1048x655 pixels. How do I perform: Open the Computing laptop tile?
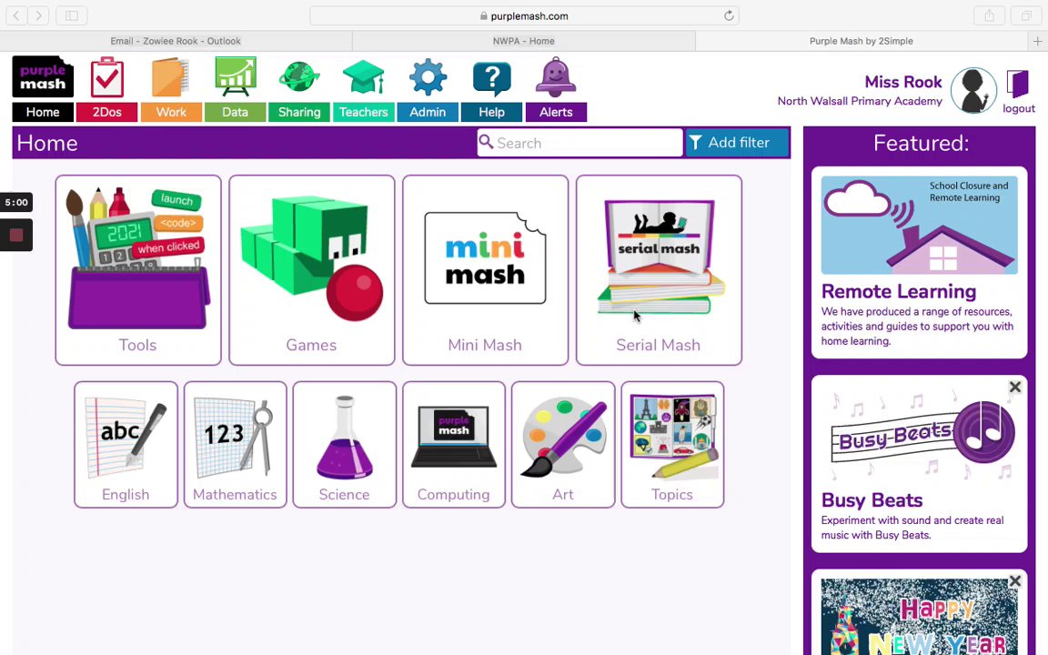[x=454, y=445]
